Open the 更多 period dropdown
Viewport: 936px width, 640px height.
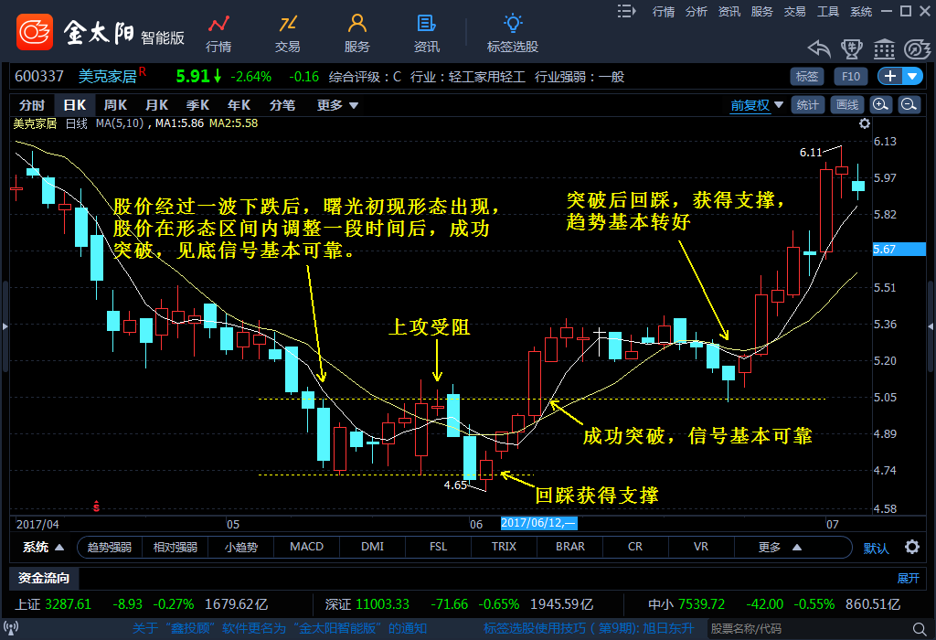[337, 105]
